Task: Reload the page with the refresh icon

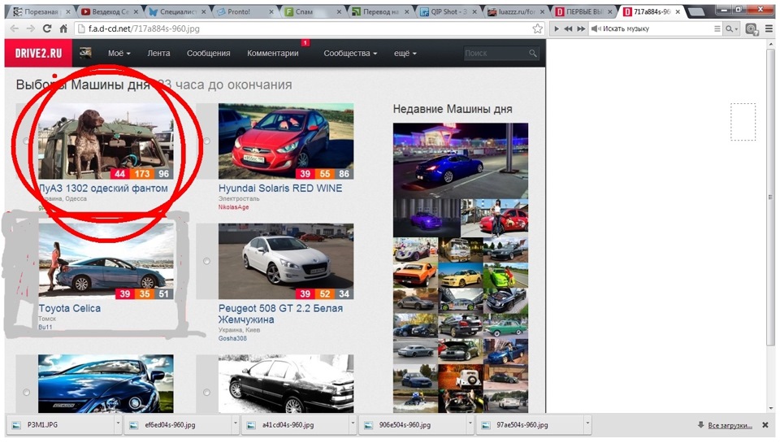Action: click(x=47, y=29)
